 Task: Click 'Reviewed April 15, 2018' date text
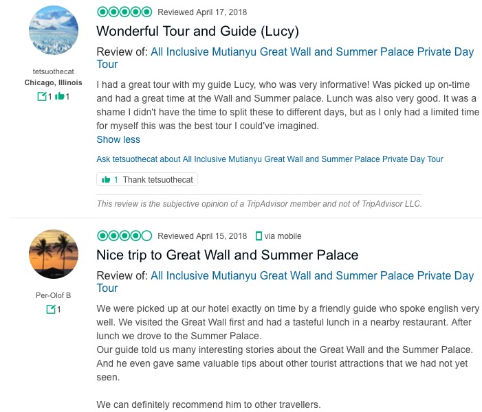point(202,236)
